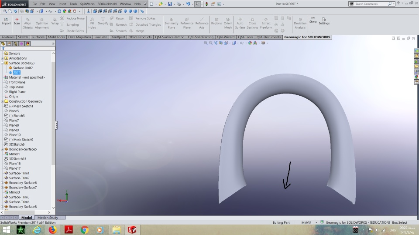Click the Open file folder icon
The width and height of the screenshot is (419, 235).
click(x=160, y=4)
